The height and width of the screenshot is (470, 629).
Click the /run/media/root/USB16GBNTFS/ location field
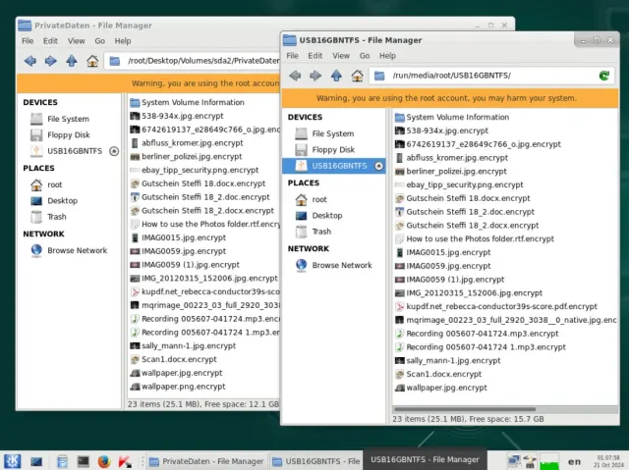(x=482, y=76)
